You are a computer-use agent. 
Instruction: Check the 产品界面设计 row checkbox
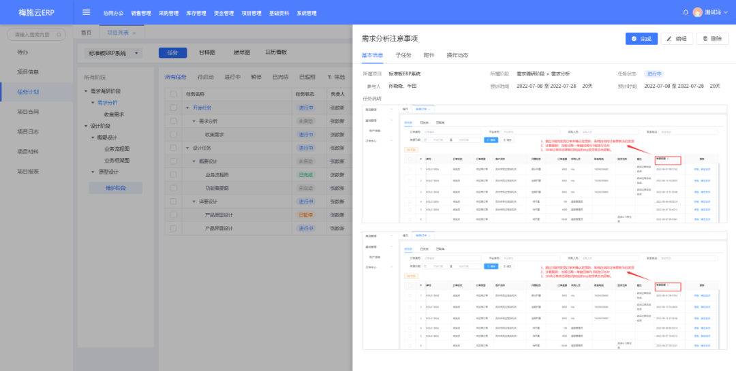coord(173,229)
